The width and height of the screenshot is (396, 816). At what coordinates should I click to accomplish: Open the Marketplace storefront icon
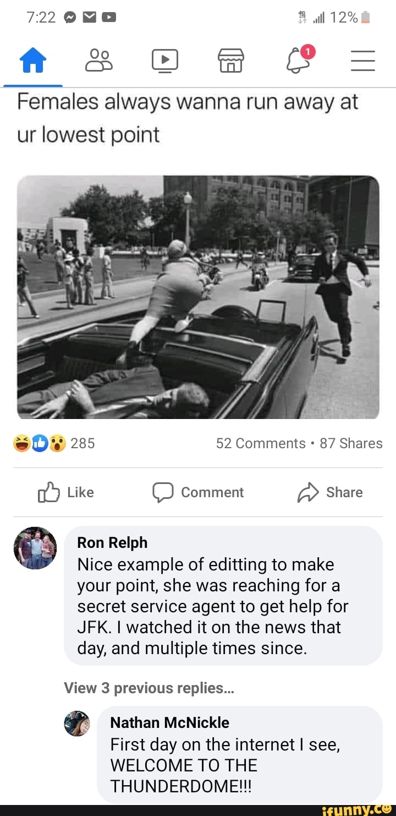231,60
